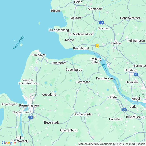The width and height of the screenshot is (146, 146).
Task: Click the A26 highway shield near Stade
Action: pos(124,110)
